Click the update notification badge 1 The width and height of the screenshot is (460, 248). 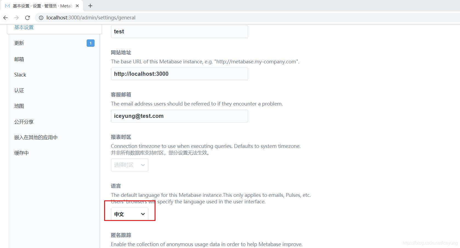click(90, 43)
